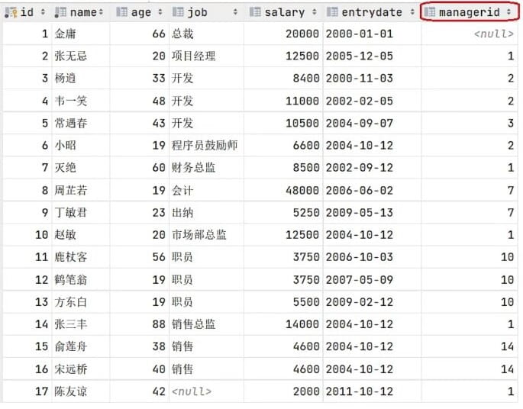523x409 pixels.
Task: Select the name cell 周芷若
Action: [71, 190]
